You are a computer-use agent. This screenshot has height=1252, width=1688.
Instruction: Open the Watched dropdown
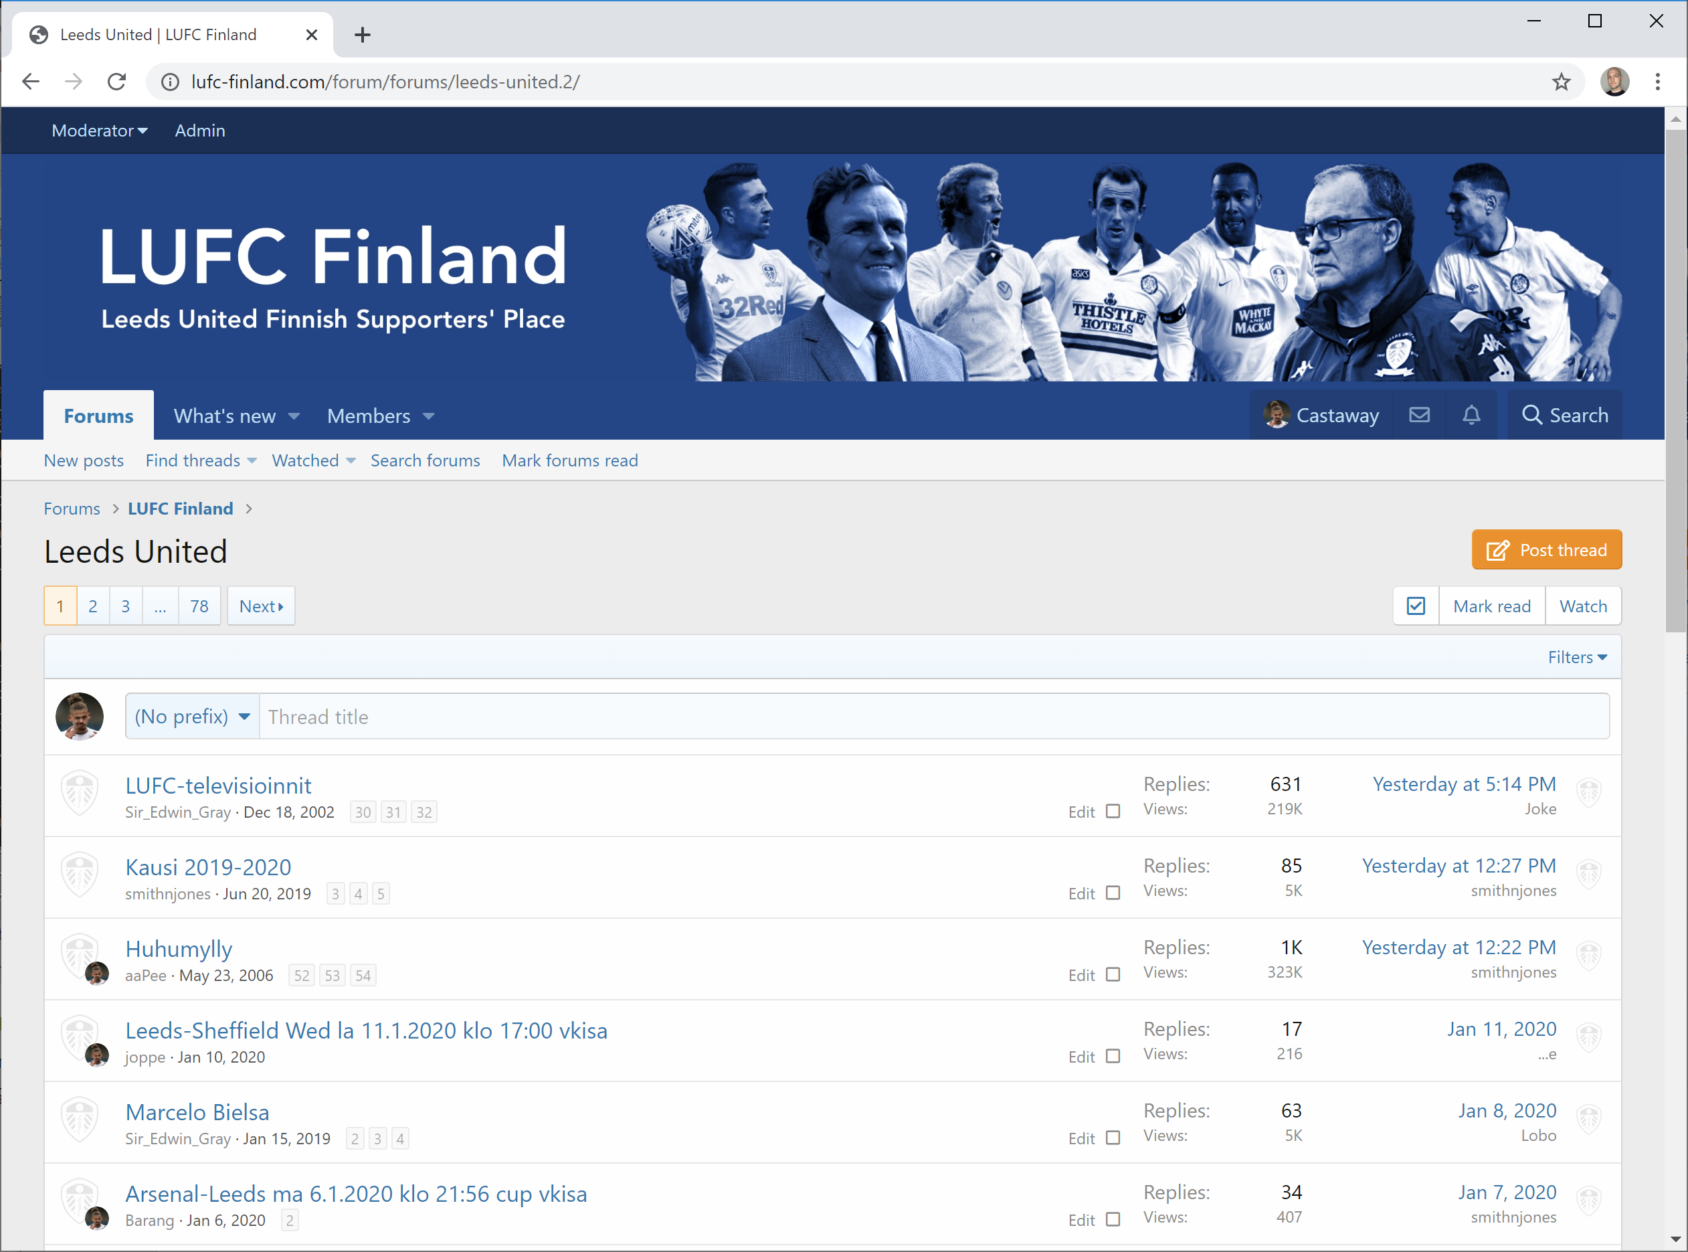[x=314, y=460]
